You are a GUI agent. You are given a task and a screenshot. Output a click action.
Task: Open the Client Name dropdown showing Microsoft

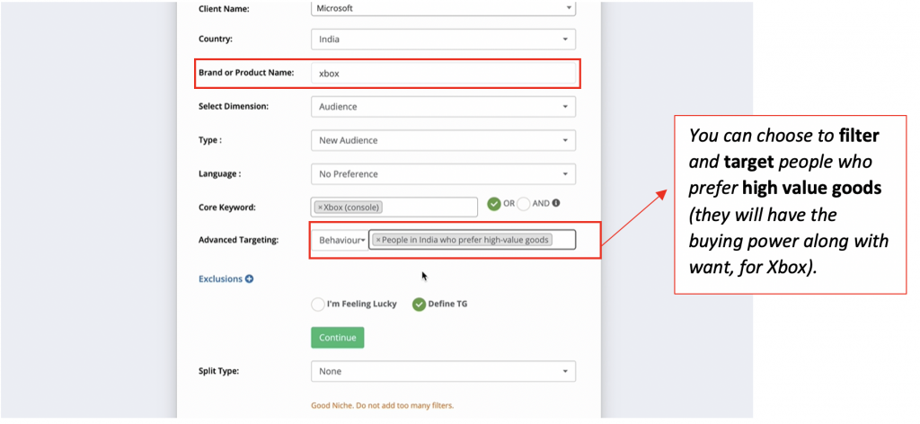point(443,8)
